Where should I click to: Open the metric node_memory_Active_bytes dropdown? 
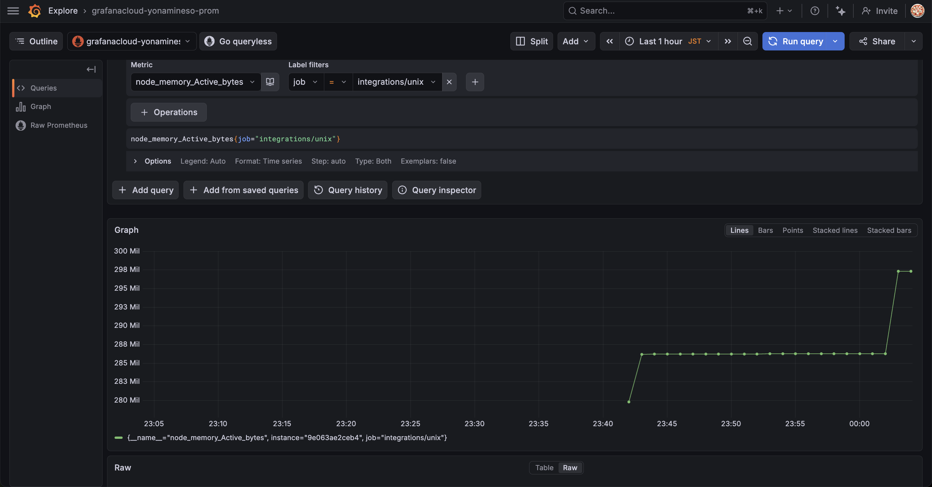click(195, 82)
